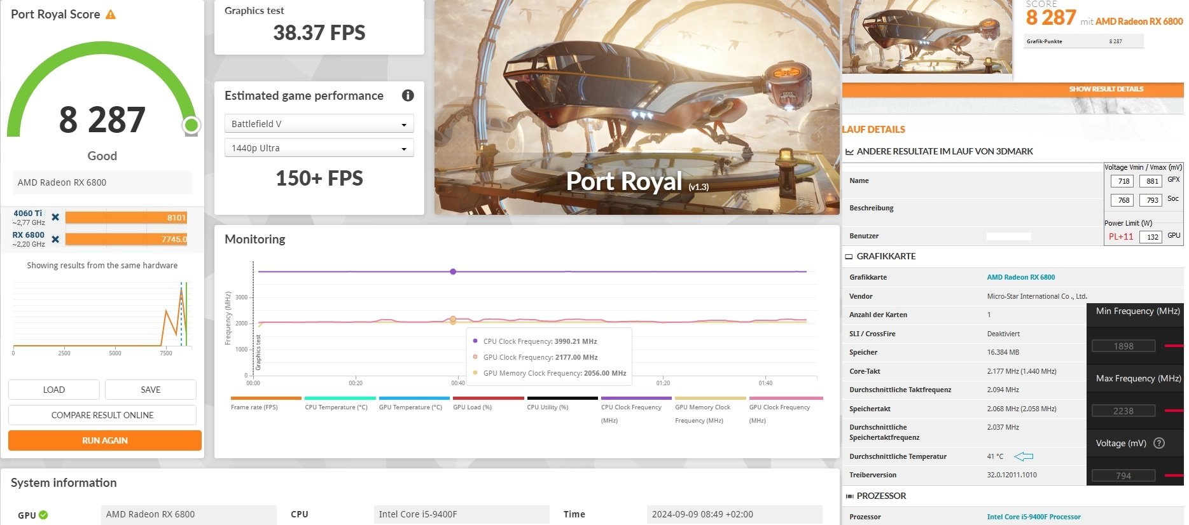The height and width of the screenshot is (525, 1189).
Task: Toggle the CPU Temperature legend item
Action: pos(340,404)
